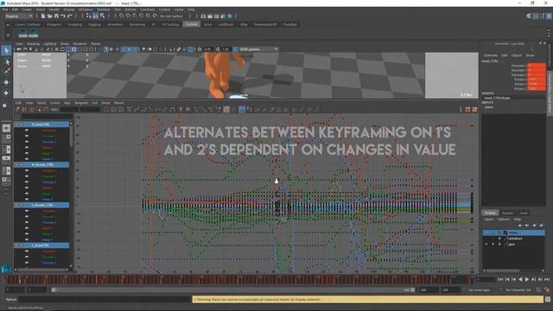Image resolution: width=553 pixels, height=311 pixels.
Task: Click the highlighted orange Buffer Curve icon
Action: [x=226, y=110]
